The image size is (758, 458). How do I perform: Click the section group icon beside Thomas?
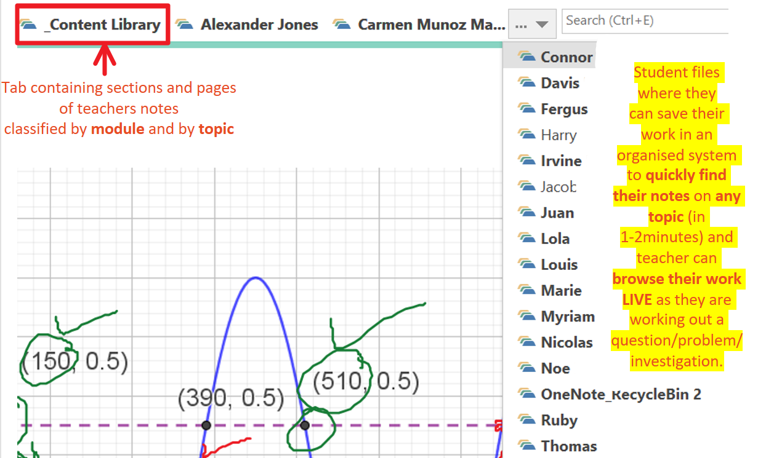(x=527, y=446)
